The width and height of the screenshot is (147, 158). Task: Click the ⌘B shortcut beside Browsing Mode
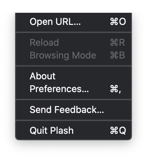[x=117, y=55]
